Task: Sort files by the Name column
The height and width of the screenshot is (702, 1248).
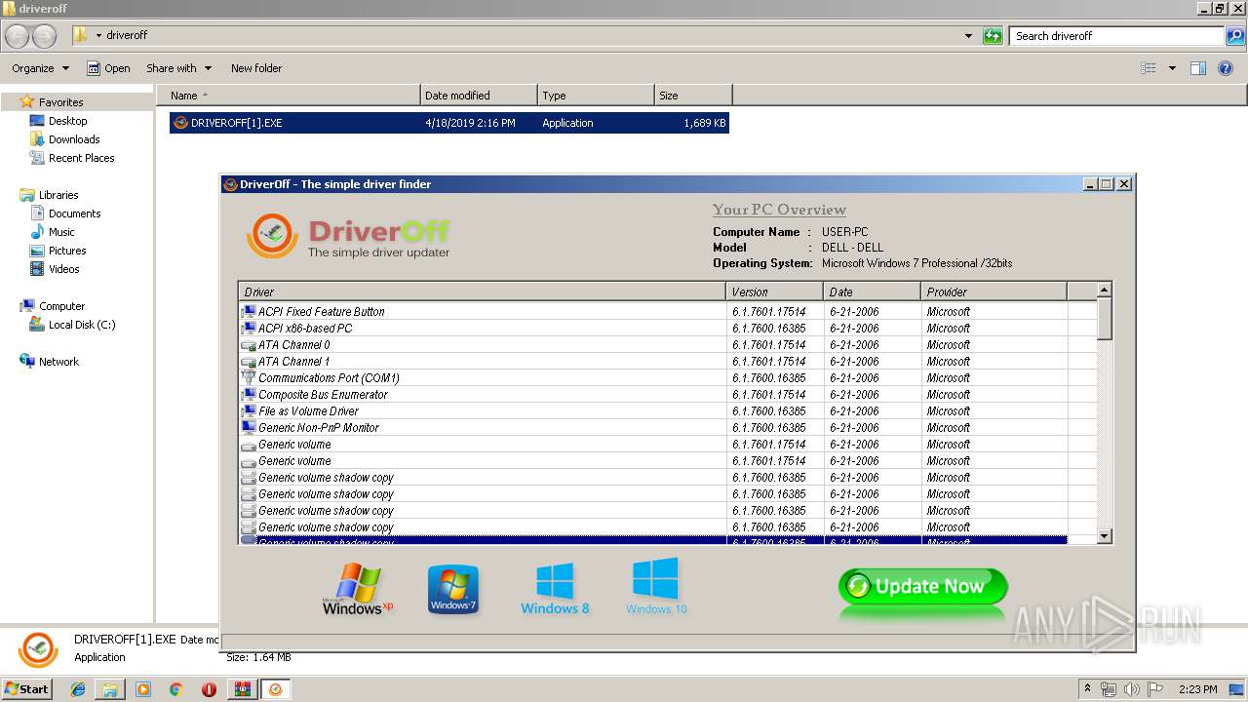Action: [x=289, y=96]
